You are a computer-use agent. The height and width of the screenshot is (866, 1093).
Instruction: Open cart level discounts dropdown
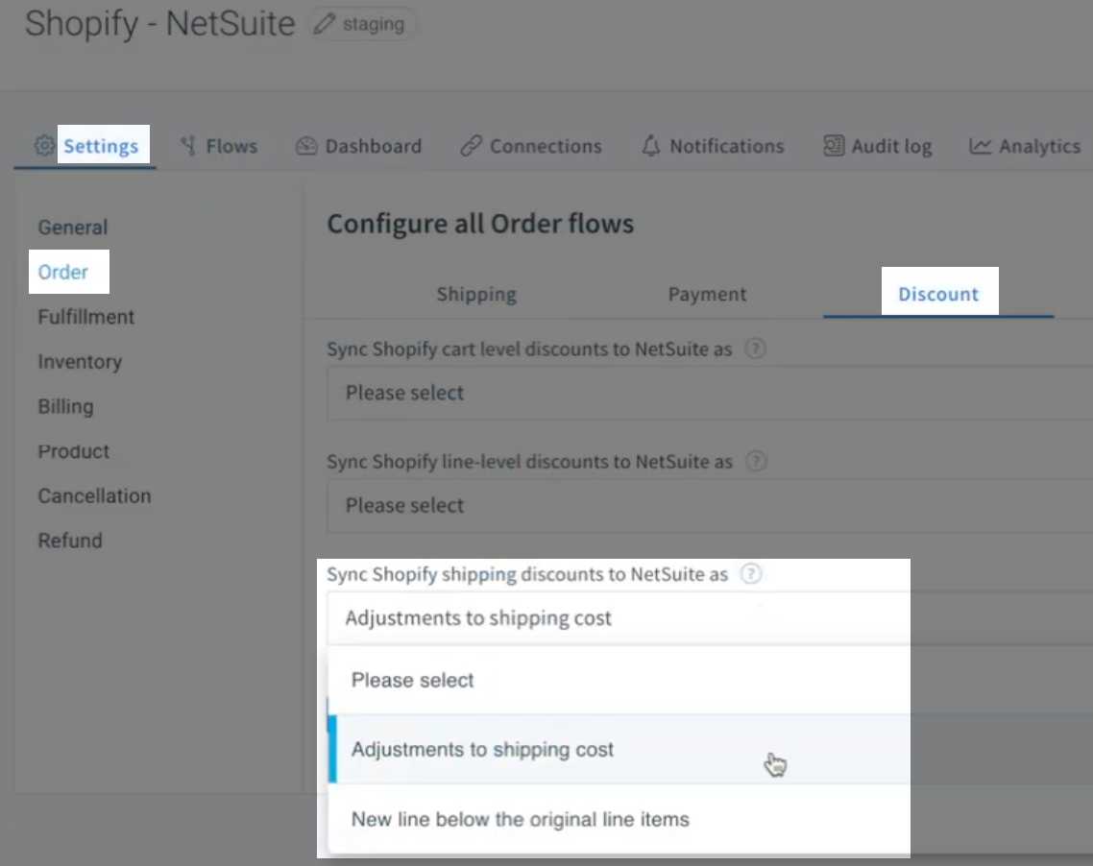[710, 393]
